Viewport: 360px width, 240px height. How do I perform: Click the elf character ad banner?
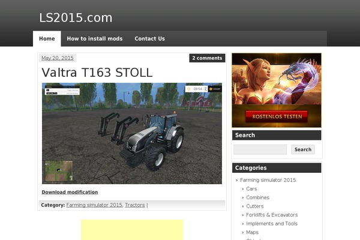pyautogui.click(x=277, y=90)
